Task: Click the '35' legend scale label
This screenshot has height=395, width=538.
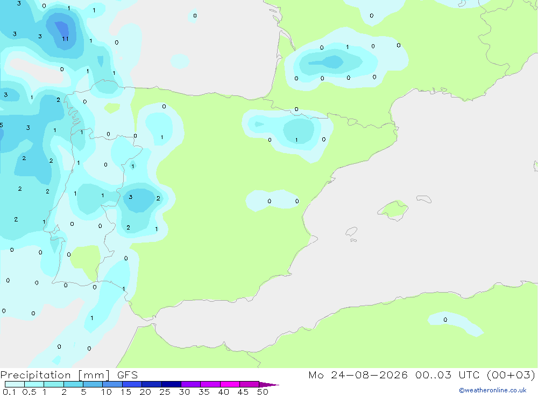Action: (204, 392)
